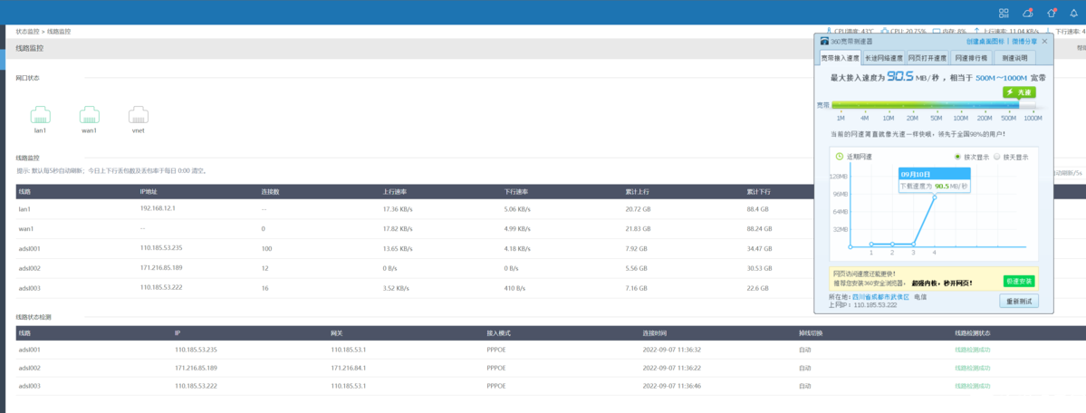The width and height of the screenshot is (1086, 413).
Task: Click chart data point above number 4
Action: 935,197
